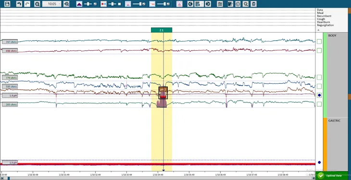This screenshot has height=180, width=351.
Task: Toggle the checkbox beside the purple peak icon
Action: pyautogui.click(x=95, y=4)
